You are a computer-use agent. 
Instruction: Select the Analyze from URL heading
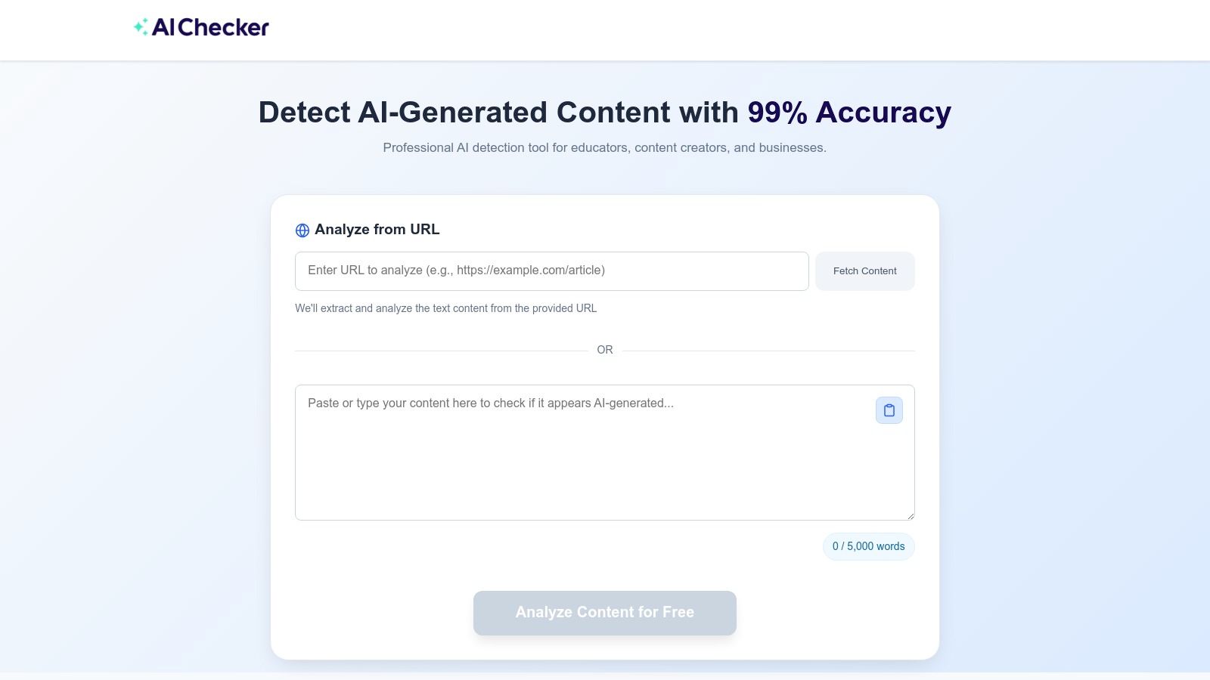pyautogui.click(x=377, y=230)
